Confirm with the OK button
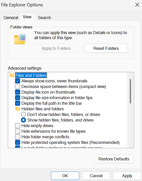 tap(65, 176)
